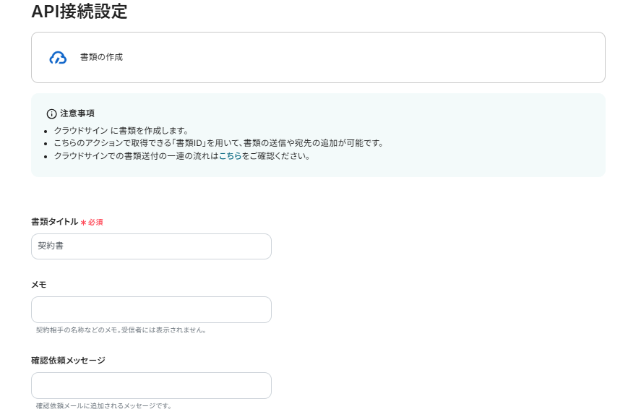Click the info icon beside 注意事項
Image resolution: width=628 pixels, height=417 pixels.
click(51, 114)
